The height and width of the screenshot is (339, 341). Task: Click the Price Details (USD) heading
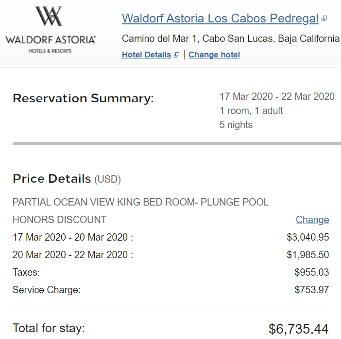[67, 179]
